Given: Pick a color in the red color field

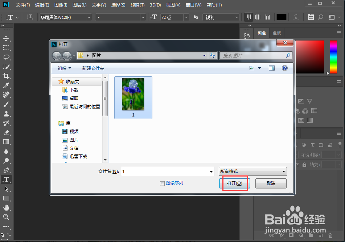Looking at the screenshot, I should coord(310,57).
